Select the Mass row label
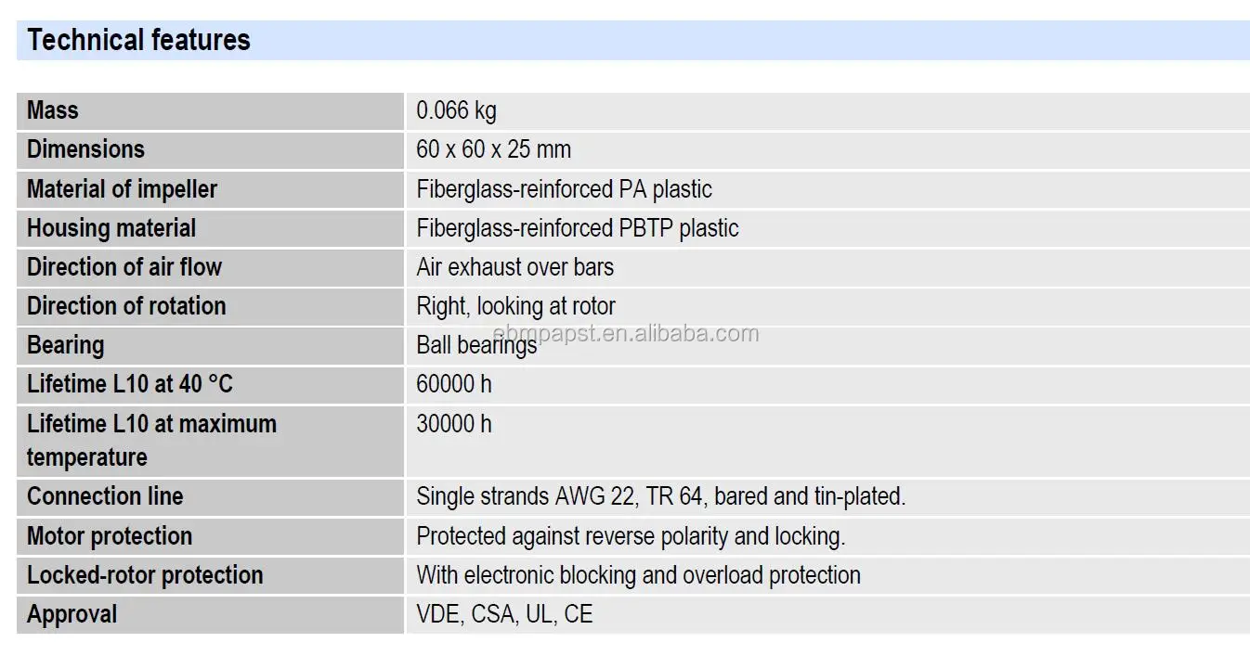 53,110
